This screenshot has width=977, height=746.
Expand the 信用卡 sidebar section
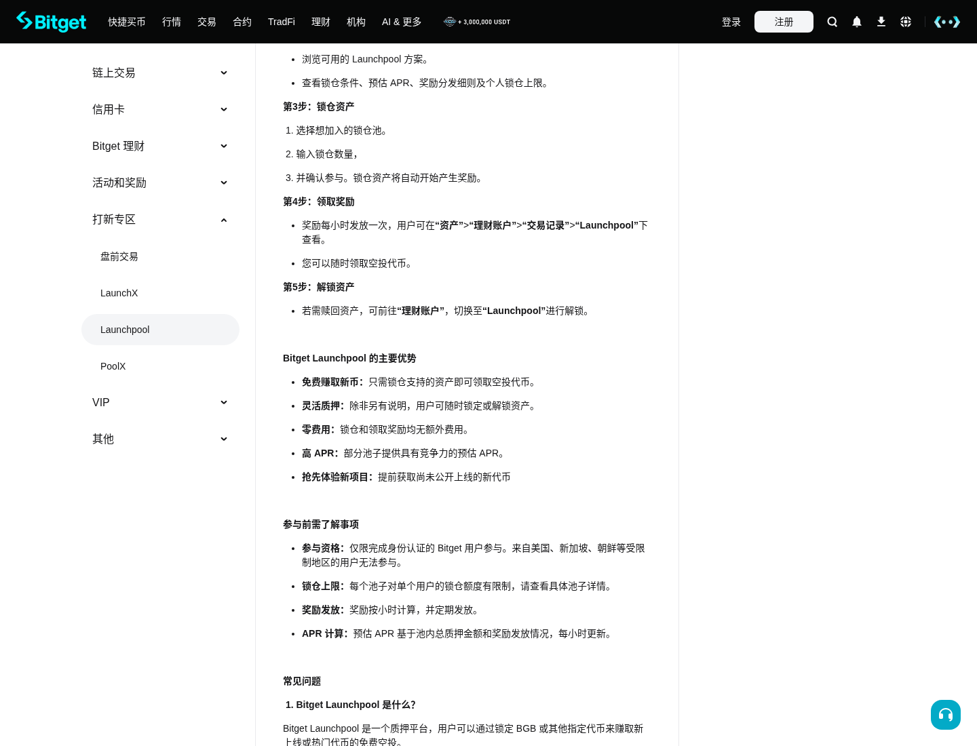tap(160, 109)
